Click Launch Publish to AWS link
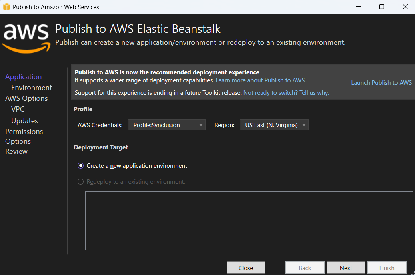 tap(381, 83)
